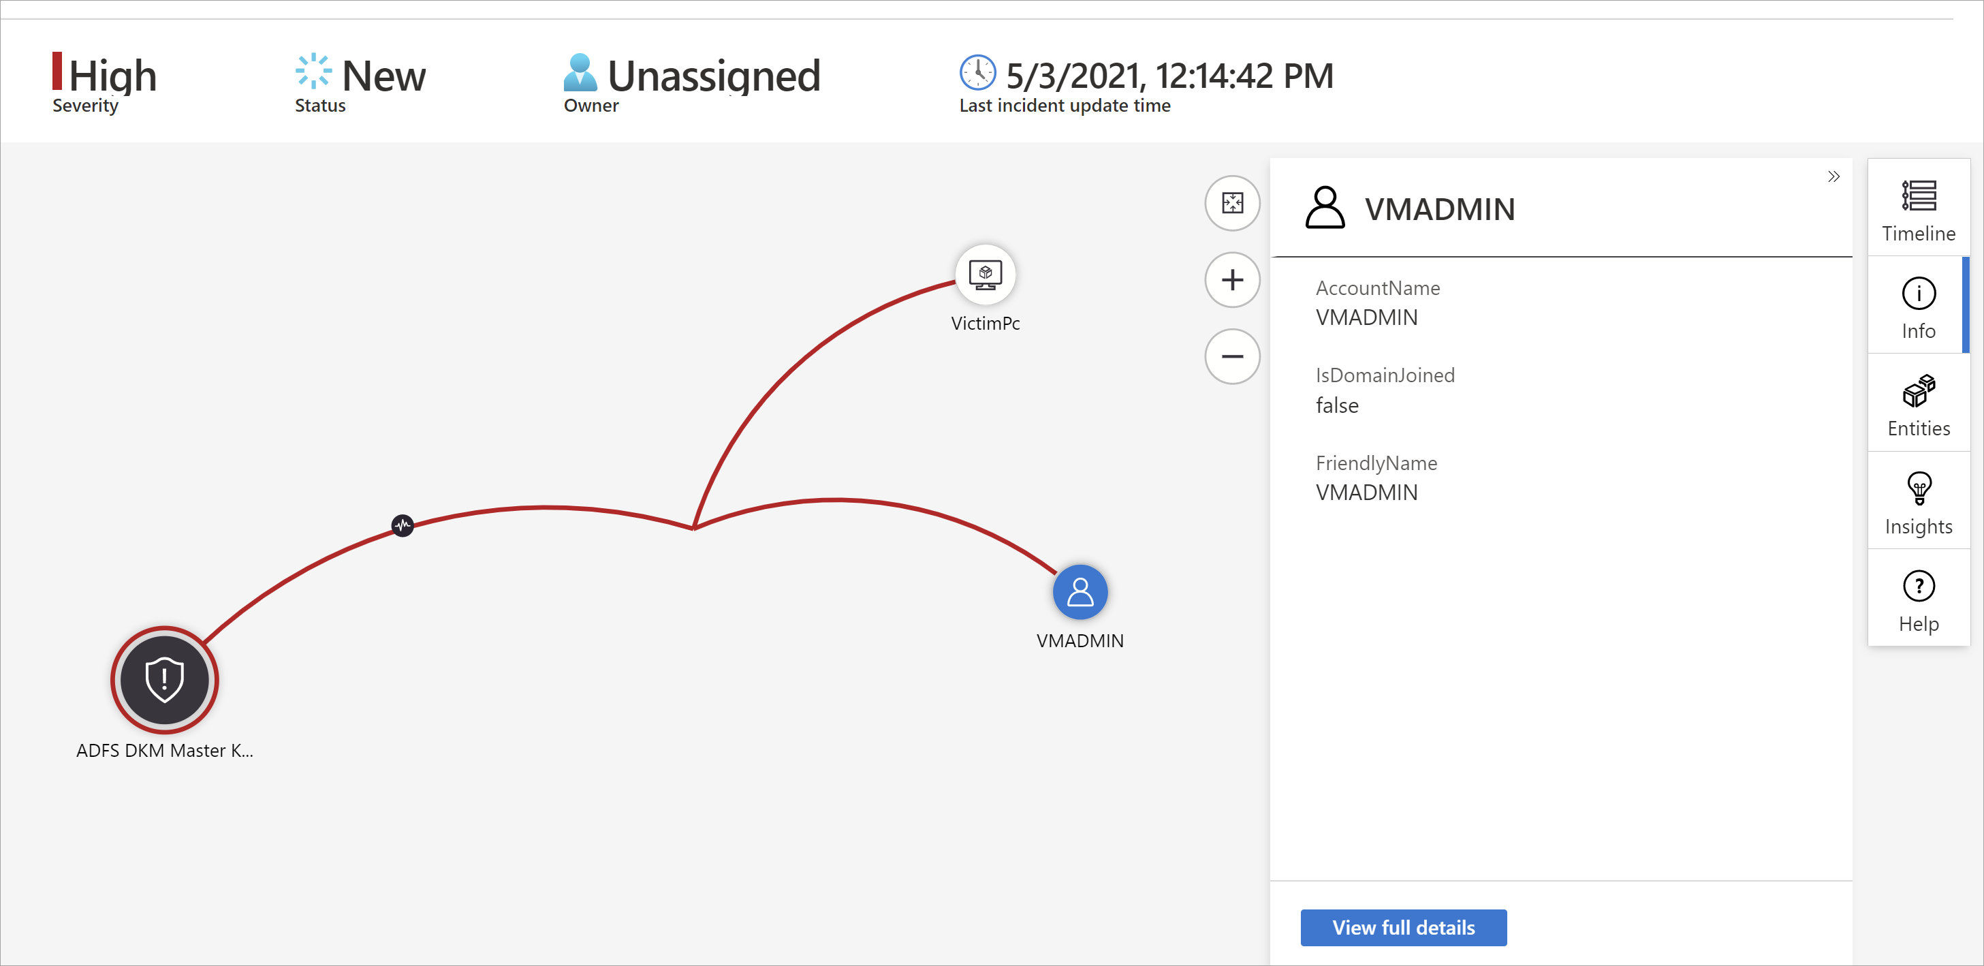The image size is (1984, 966).
Task: Click the Help panel icon
Action: [x=1919, y=585]
